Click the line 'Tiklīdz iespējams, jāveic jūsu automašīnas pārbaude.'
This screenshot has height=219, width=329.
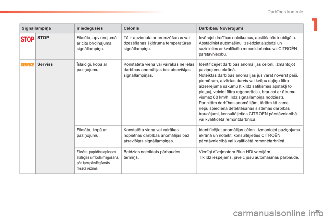249,157
